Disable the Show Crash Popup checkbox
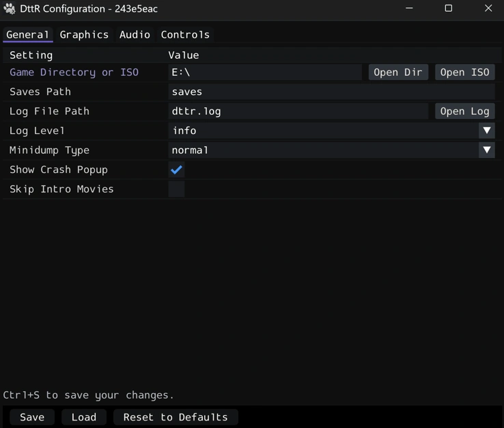Image resolution: width=504 pixels, height=428 pixels. pos(176,170)
